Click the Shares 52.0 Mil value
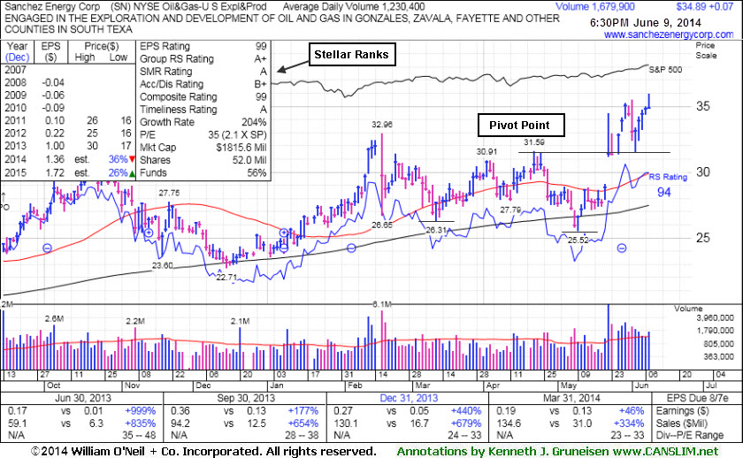The height and width of the screenshot is (458, 743). coord(249,160)
